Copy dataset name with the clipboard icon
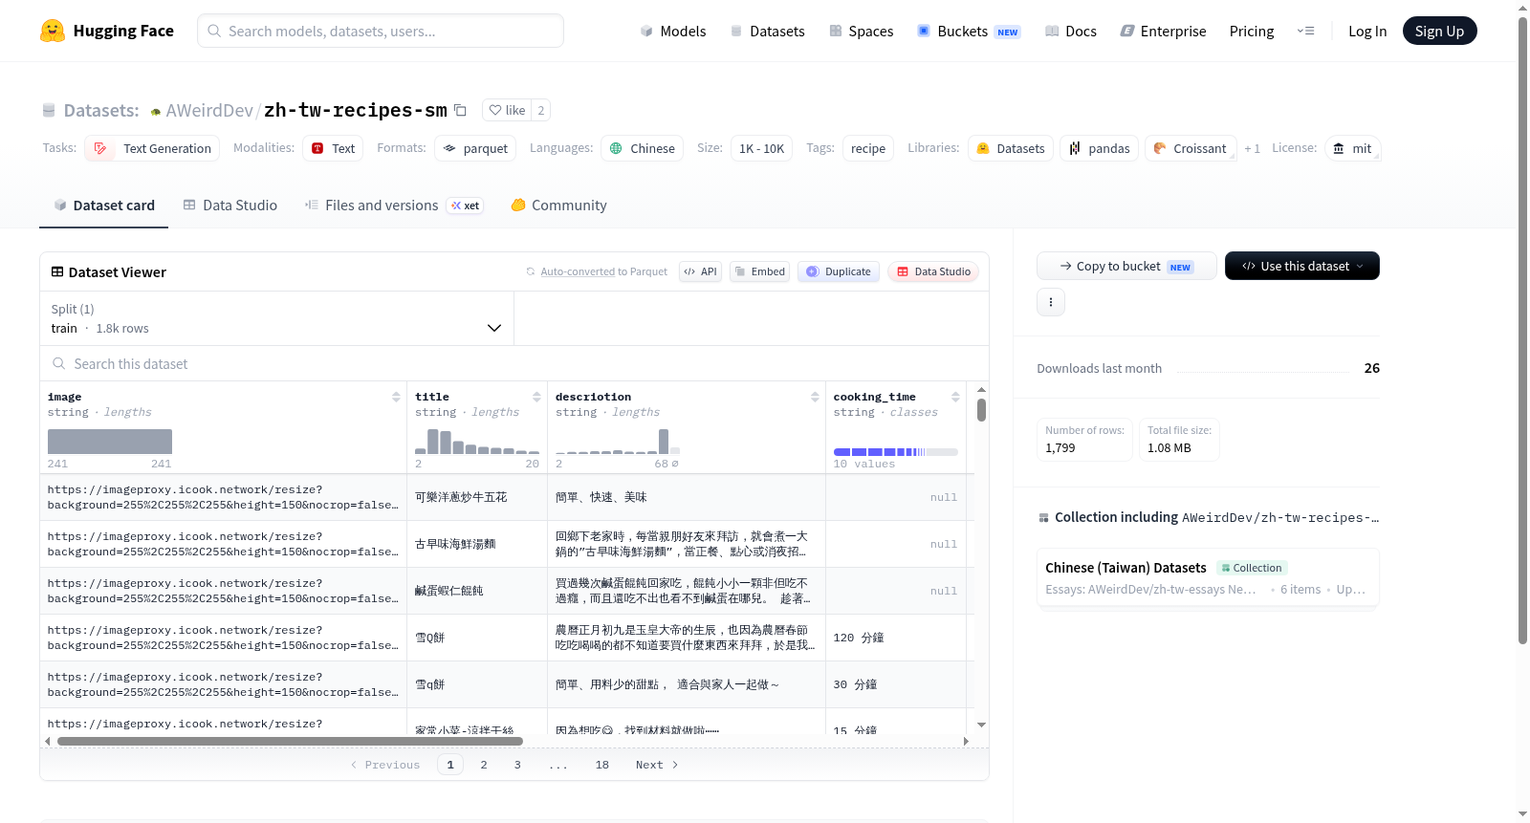The image size is (1530, 823). (460, 110)
